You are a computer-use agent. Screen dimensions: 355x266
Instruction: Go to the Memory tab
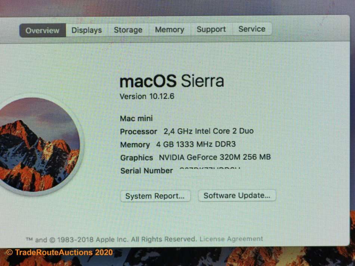170,29
